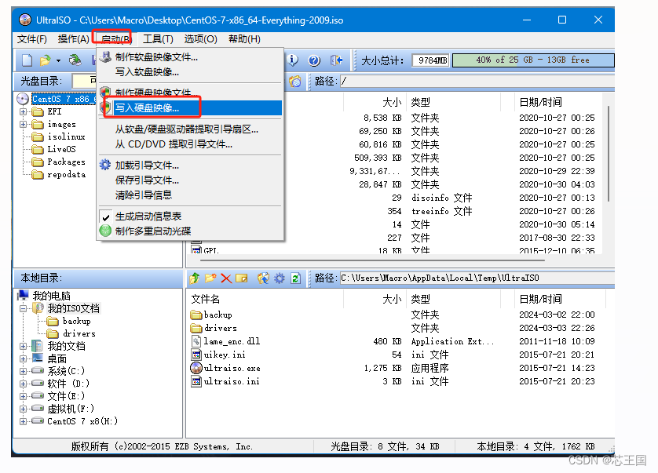The image size is (658, 473).
Task: Collapse the 我的ISO文档 node
Action: coord(23,308)
